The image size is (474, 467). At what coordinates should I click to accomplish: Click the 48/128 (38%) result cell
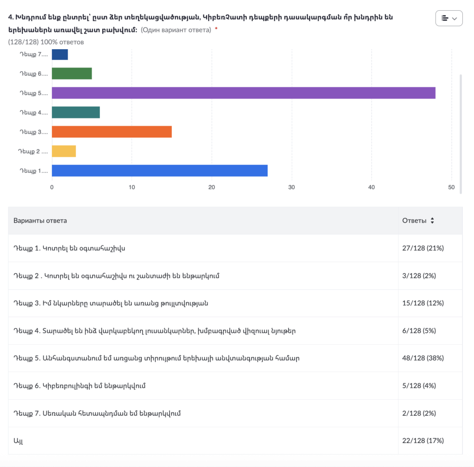tap(423, 358)
